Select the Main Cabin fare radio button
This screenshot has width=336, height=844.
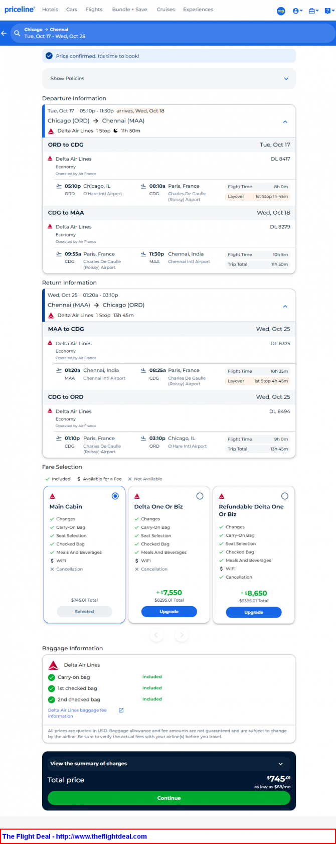point(115,496)
